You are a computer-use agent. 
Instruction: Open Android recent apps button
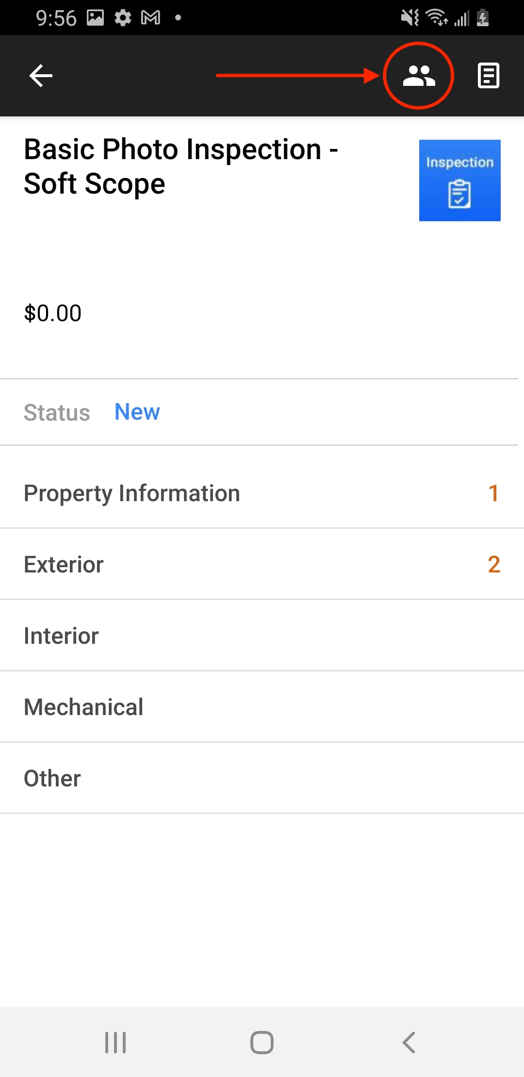[115, 1043]
